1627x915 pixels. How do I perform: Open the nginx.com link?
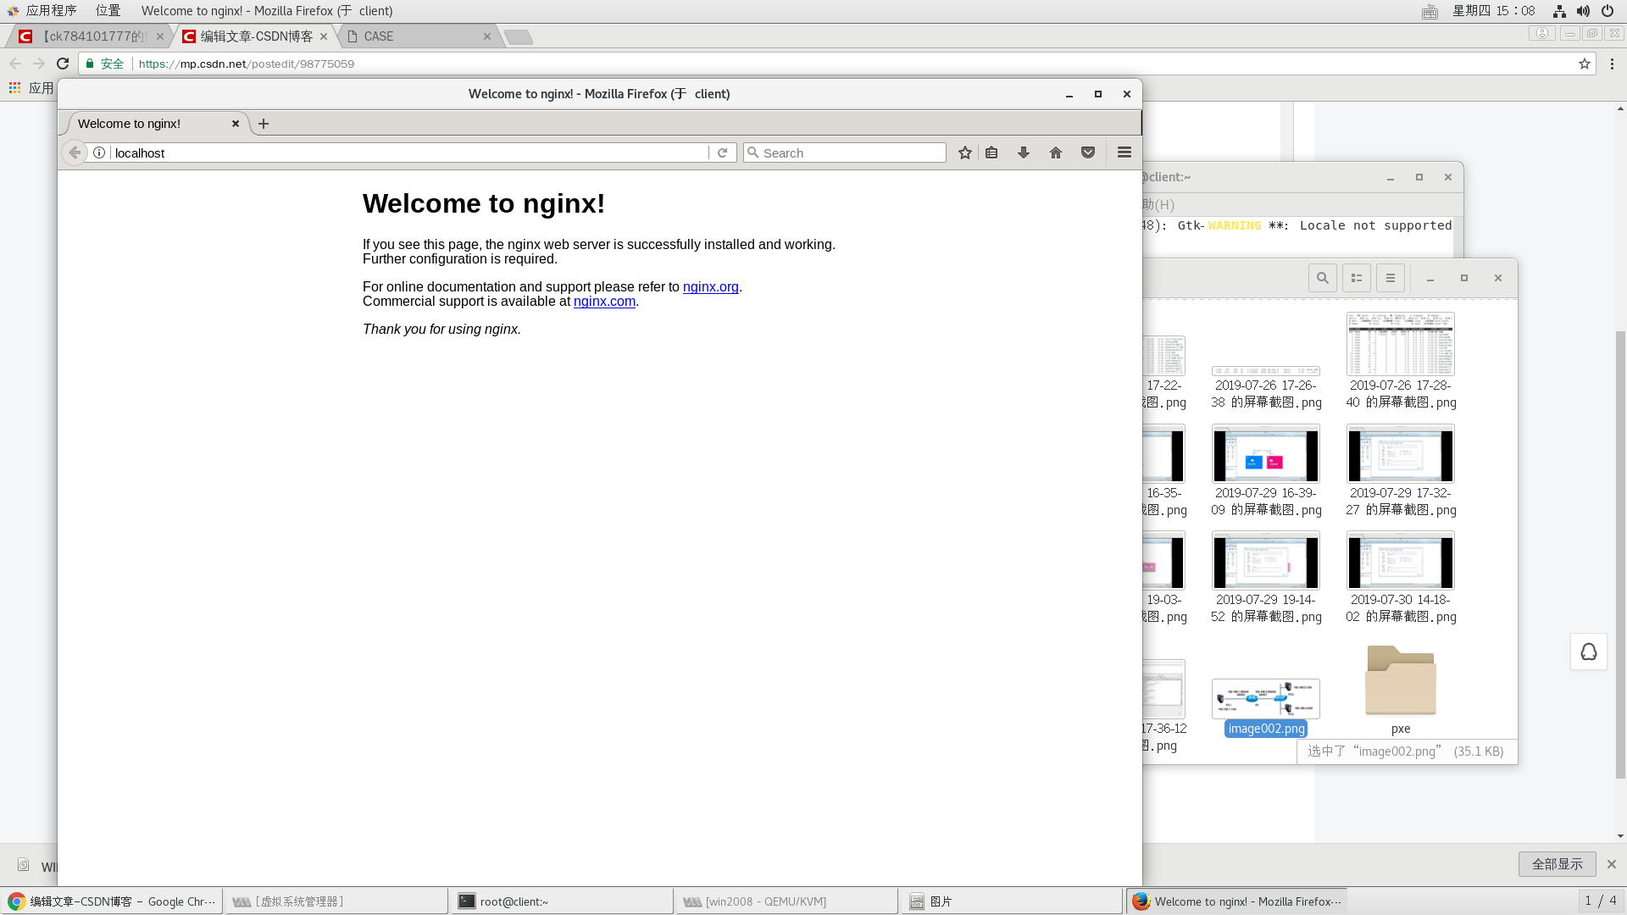604,302
